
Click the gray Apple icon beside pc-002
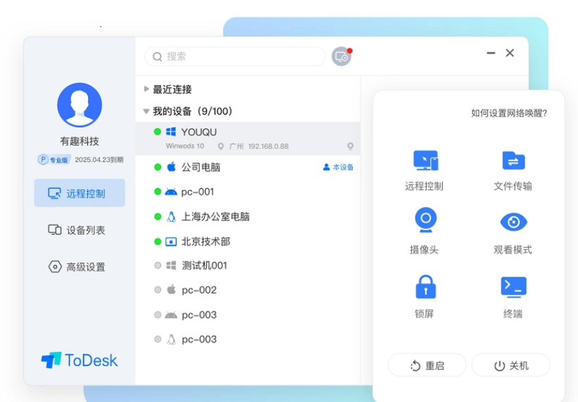[171, 289]
